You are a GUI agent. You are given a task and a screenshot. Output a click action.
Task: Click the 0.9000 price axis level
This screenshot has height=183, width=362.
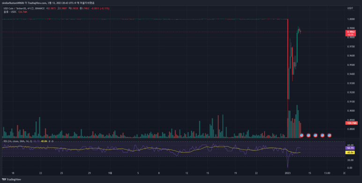click(351, 111)
